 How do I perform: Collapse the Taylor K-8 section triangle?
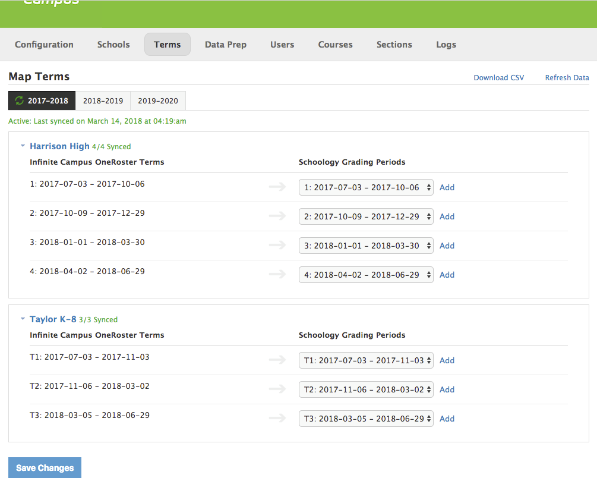(x=23, y=319)
